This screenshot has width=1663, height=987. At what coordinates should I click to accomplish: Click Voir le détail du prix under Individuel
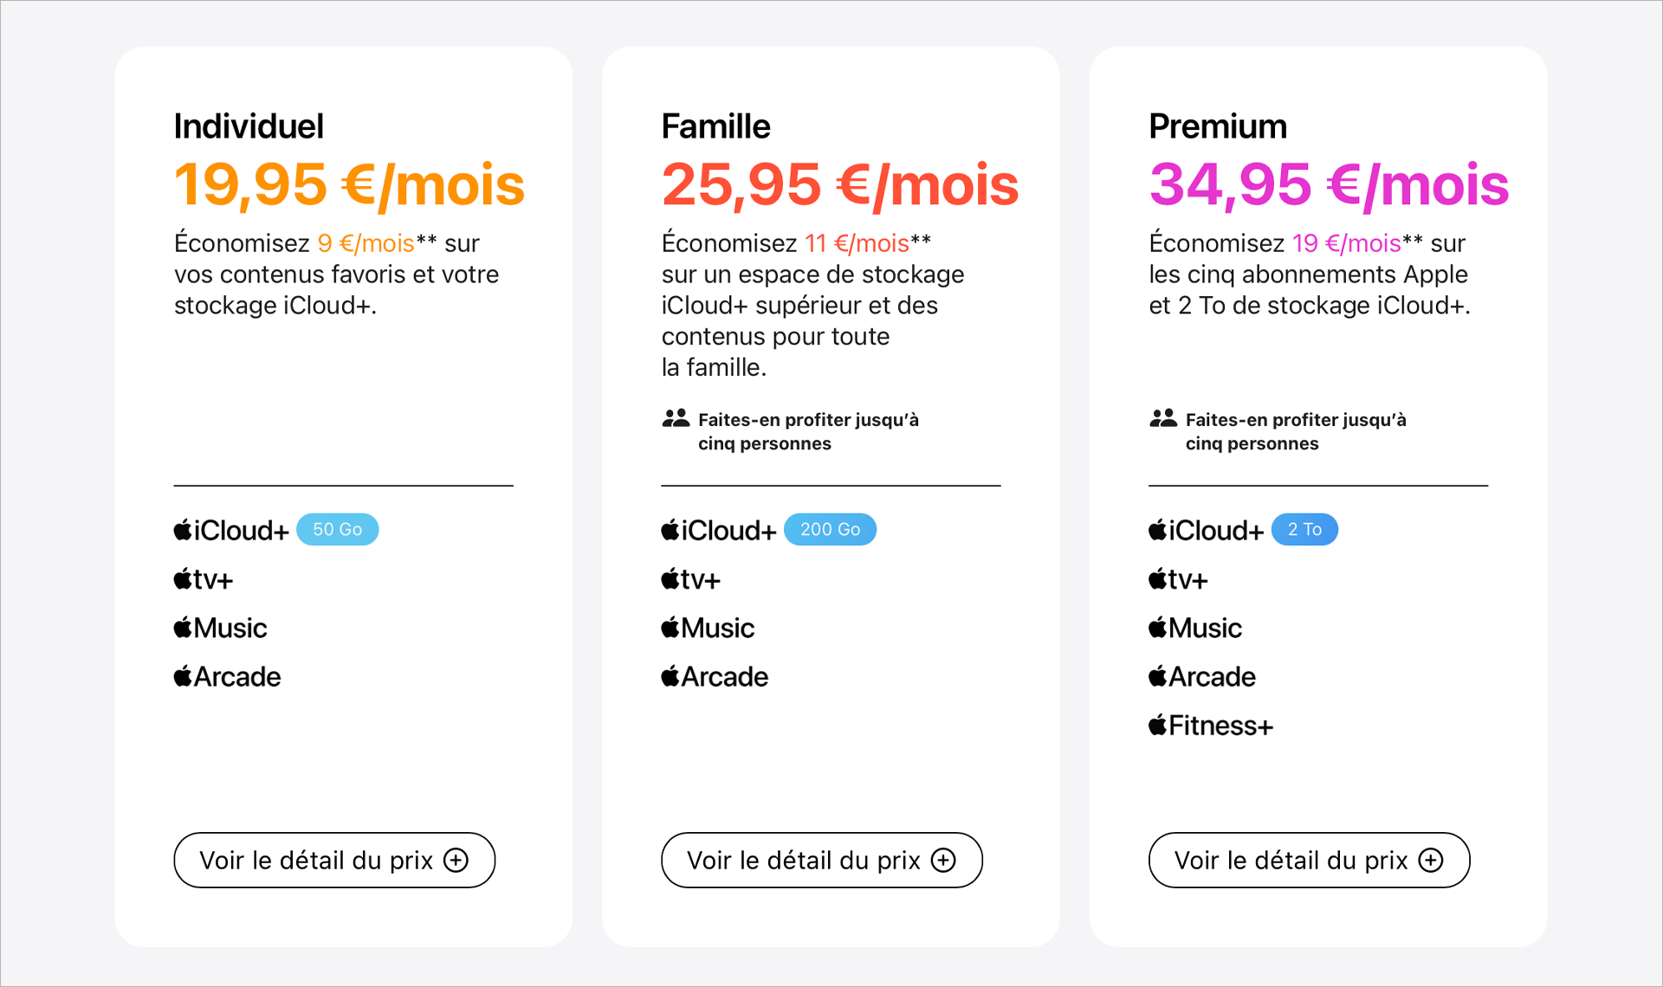pyautogui.click(x=333, y=860)
